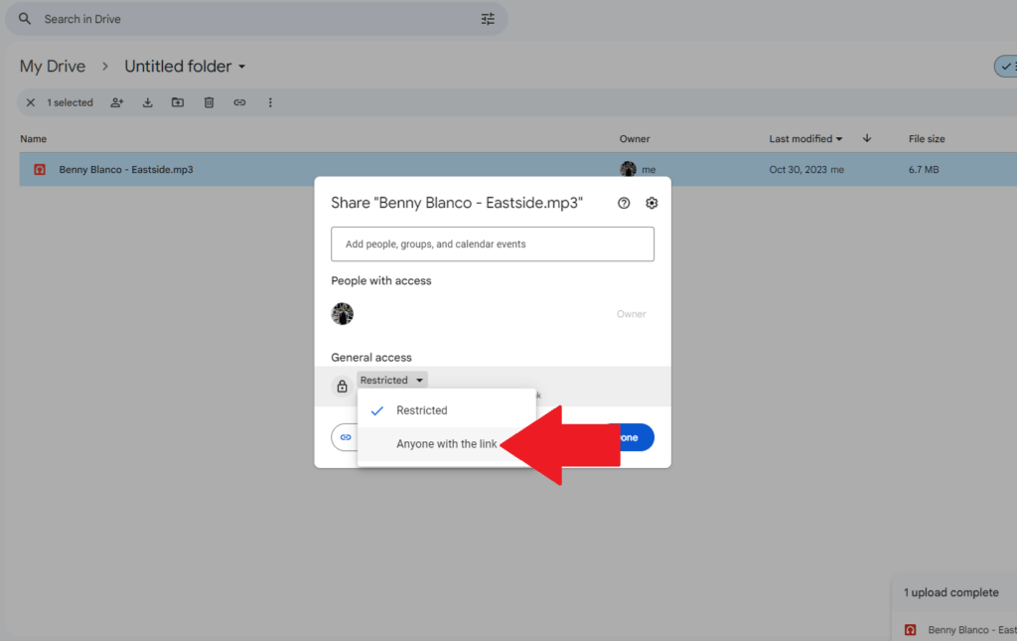This screenshot has height=641, width=1017.
Task: Click the Copy link button icon
Action: point(346,437)
